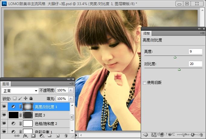Click the trash delete layer icon
This screenshot has height=139, width=206.
click(x=66, y=136)
